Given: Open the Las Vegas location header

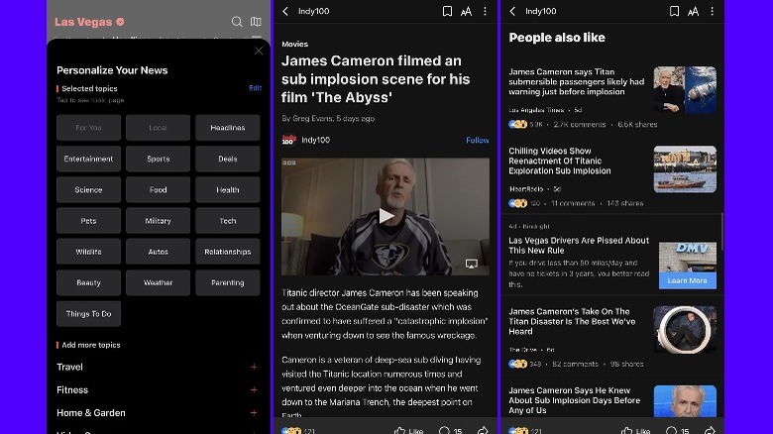Looking at the screenshot, I should pos(89,22).
